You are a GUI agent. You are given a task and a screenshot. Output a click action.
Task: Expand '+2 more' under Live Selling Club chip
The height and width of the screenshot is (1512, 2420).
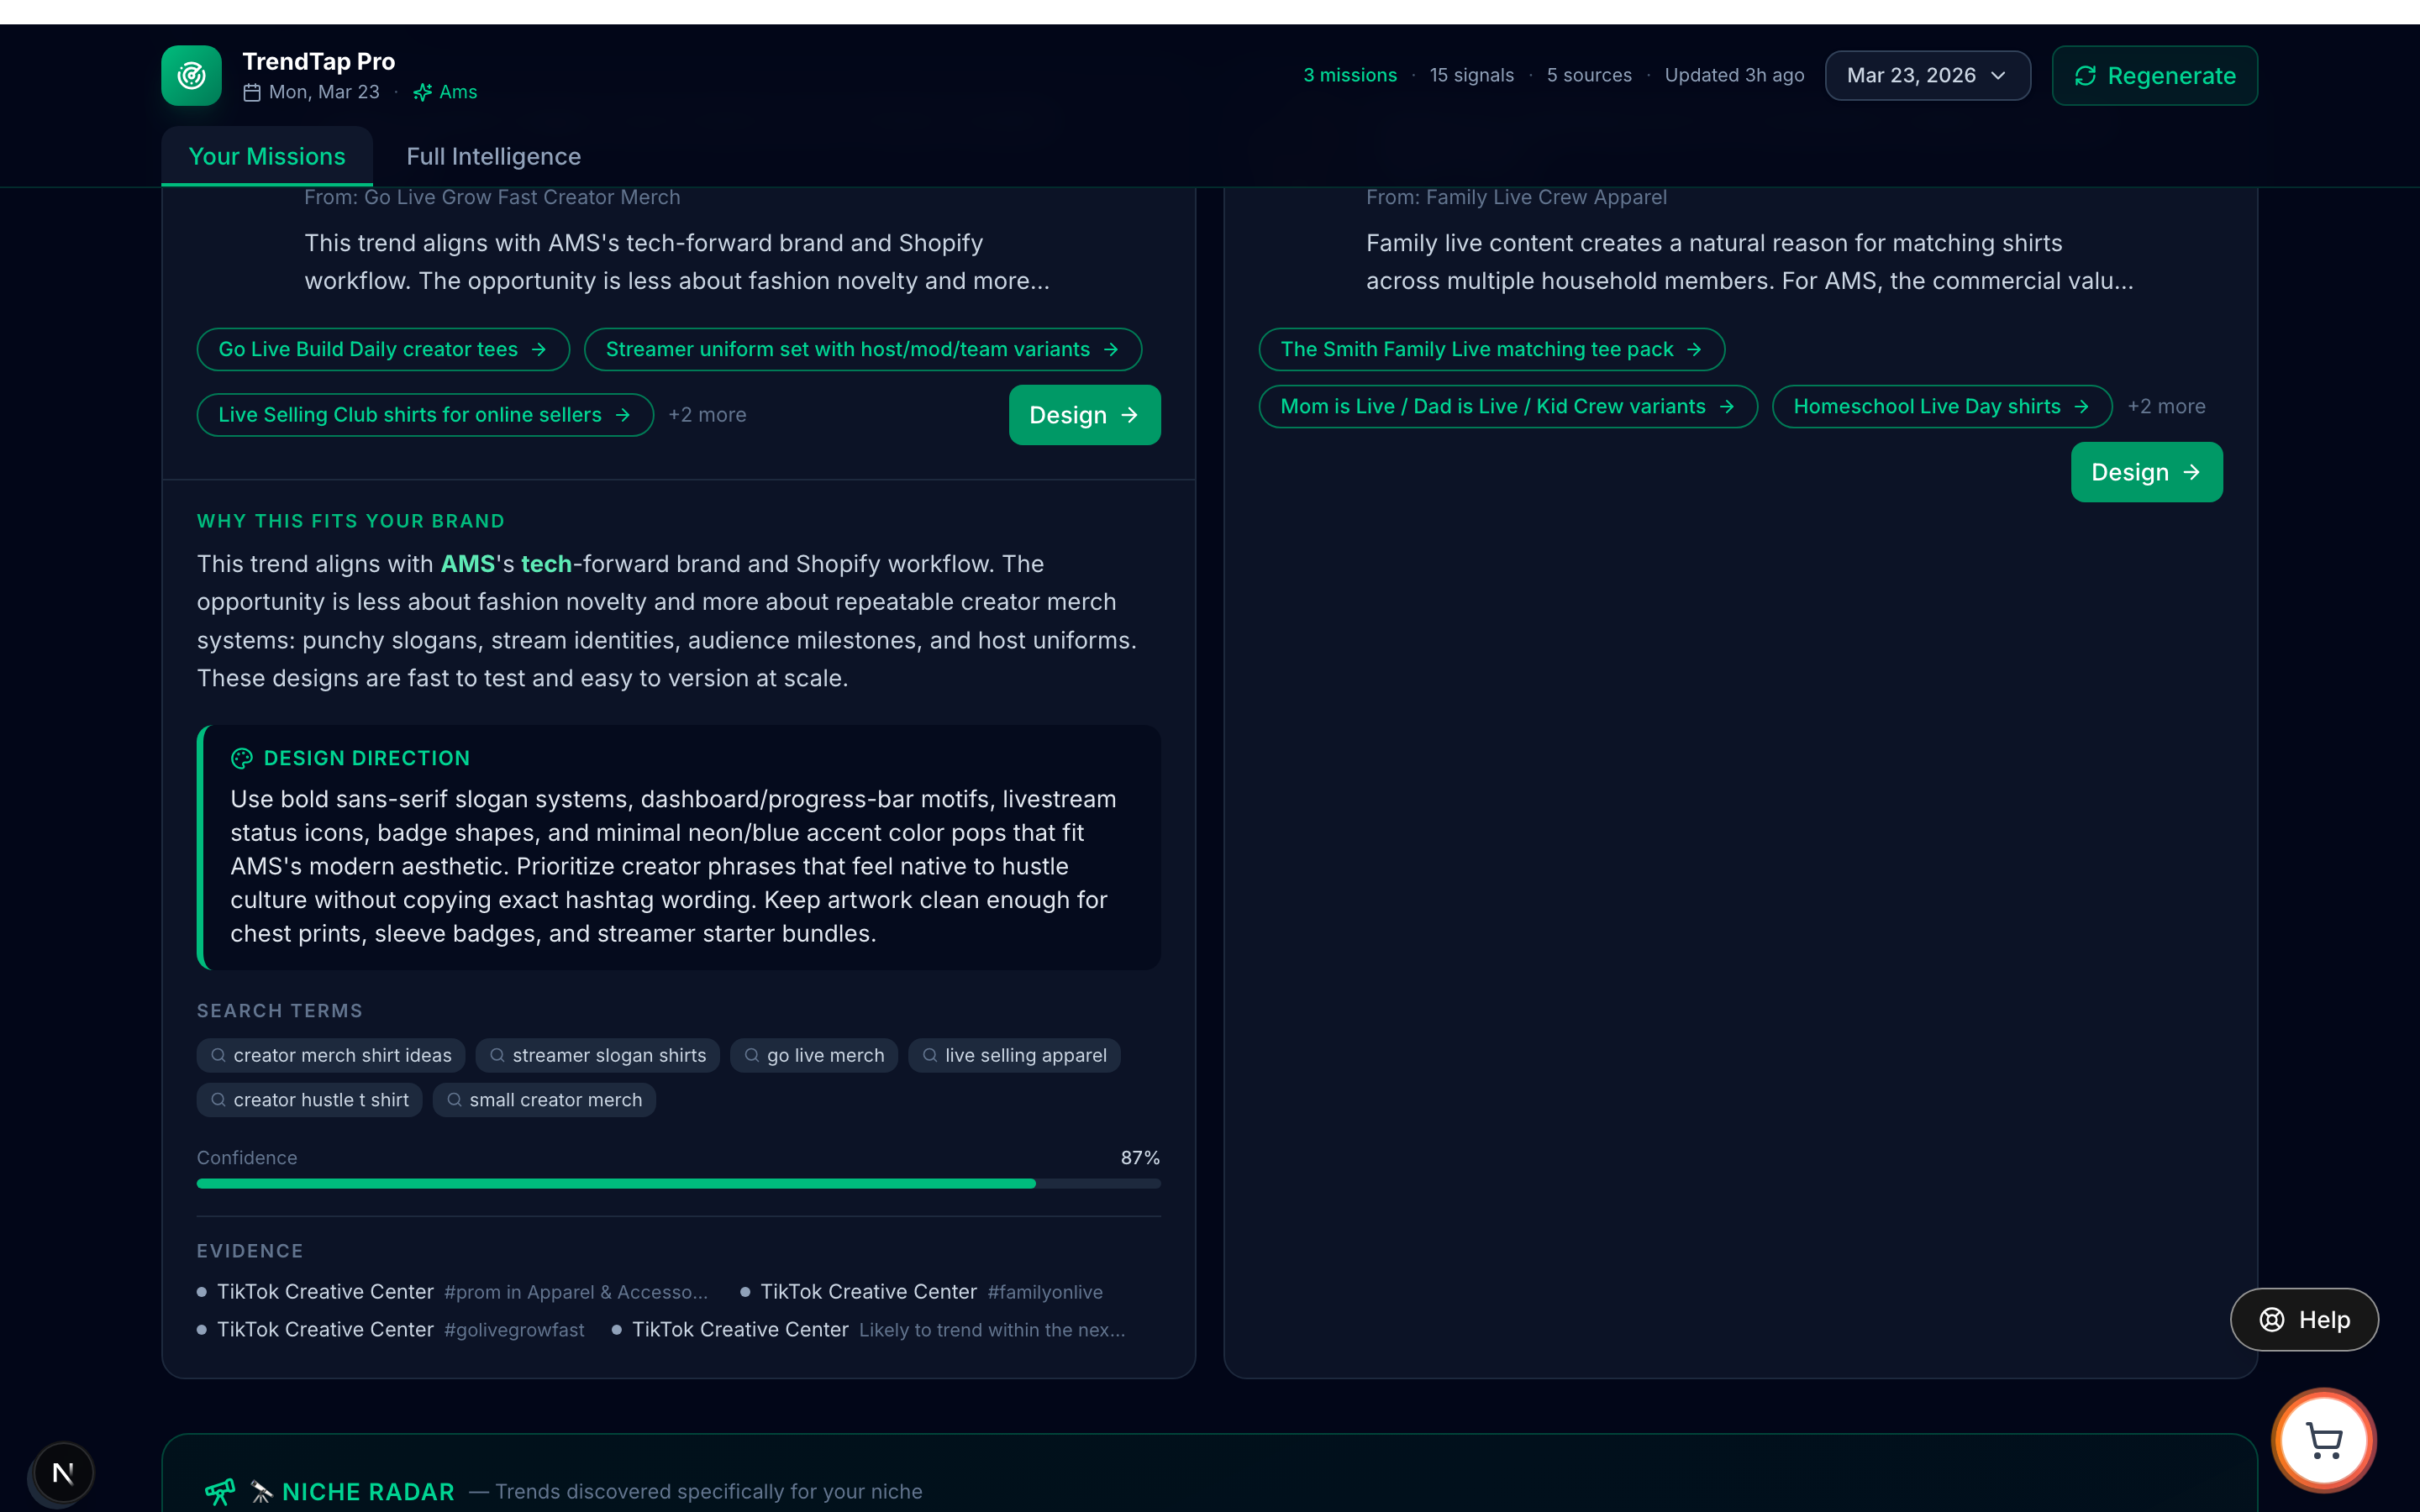pos(707,414)
